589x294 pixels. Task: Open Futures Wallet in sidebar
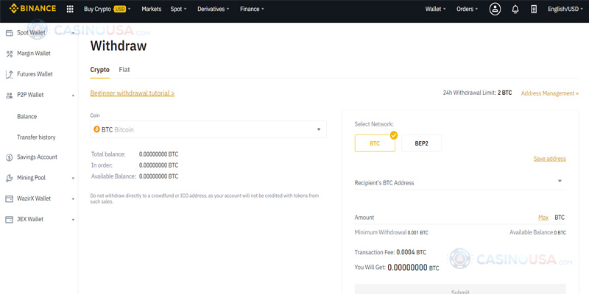point(35,74)
